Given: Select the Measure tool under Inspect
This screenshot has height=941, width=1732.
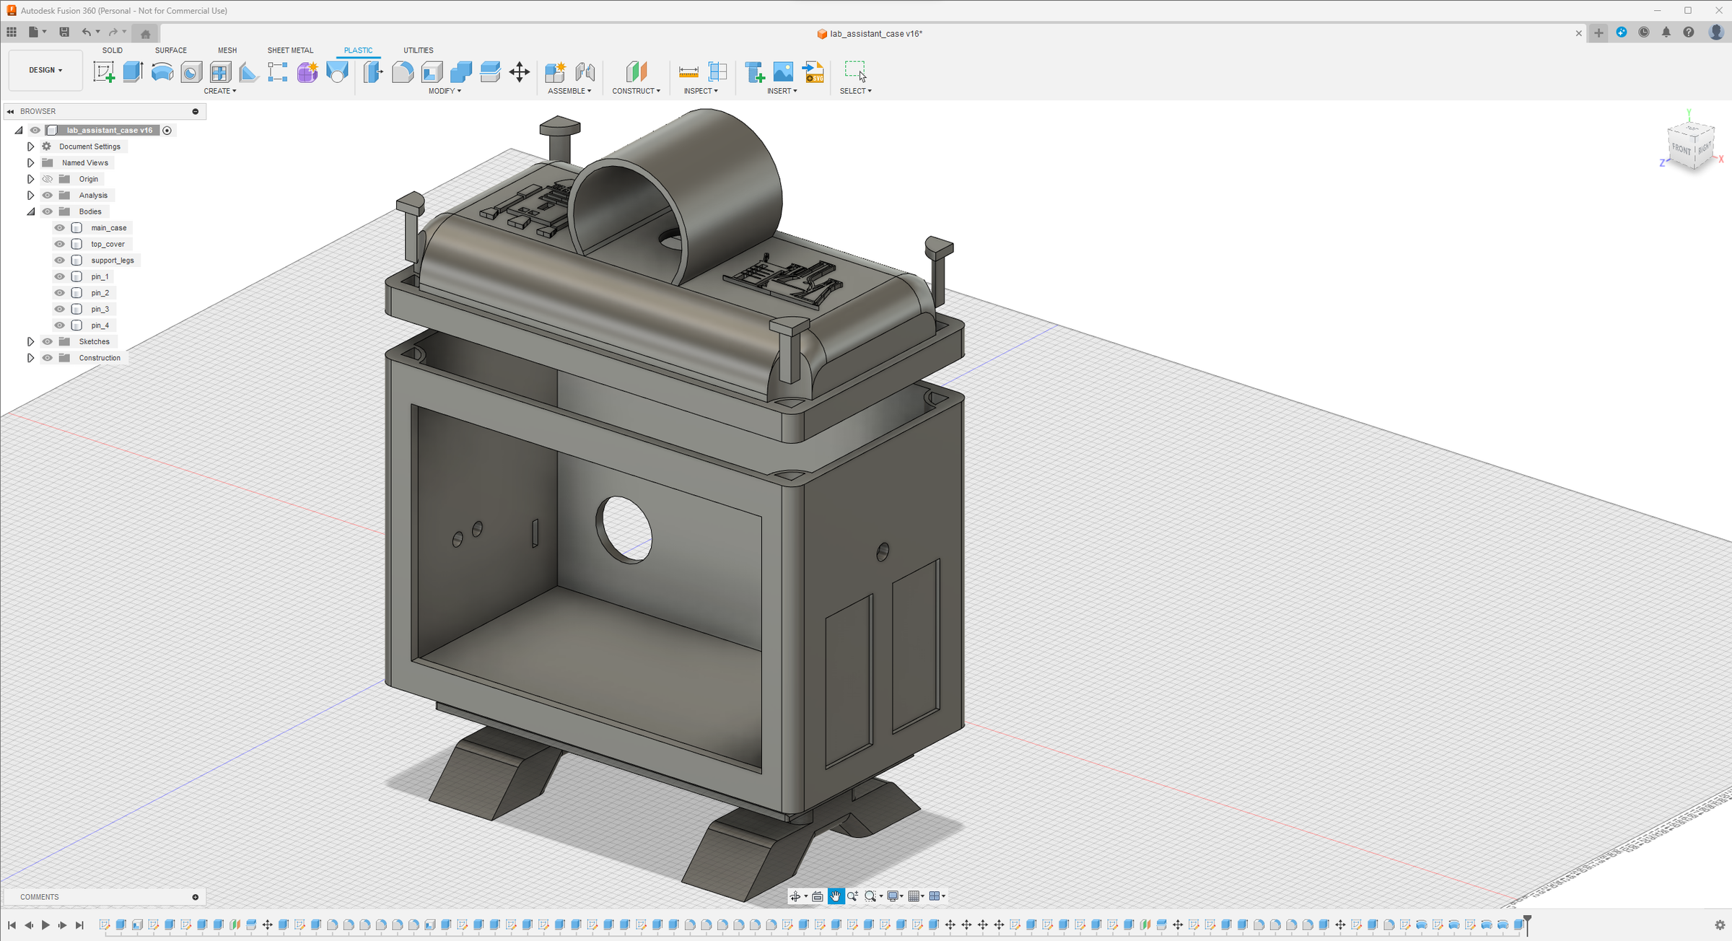Looking at the screenshot, I should tap(688, 71).
